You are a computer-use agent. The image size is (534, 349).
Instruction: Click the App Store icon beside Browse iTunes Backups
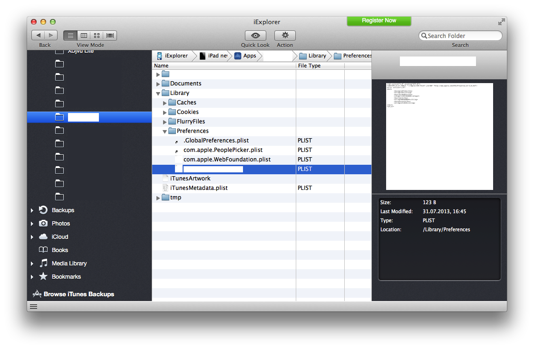(x=37, y=294)
